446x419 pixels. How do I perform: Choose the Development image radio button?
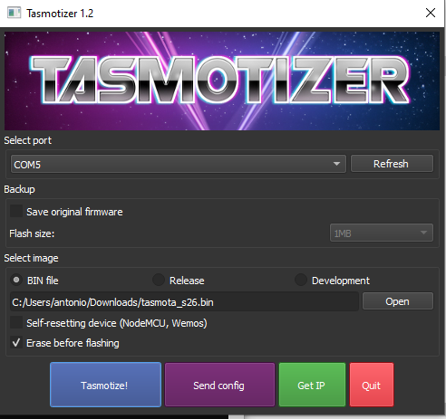tap(301, 281)
